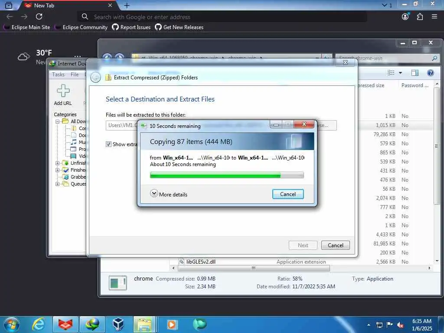
Task: Open the Windows Start menu
Action: [11, 324]
